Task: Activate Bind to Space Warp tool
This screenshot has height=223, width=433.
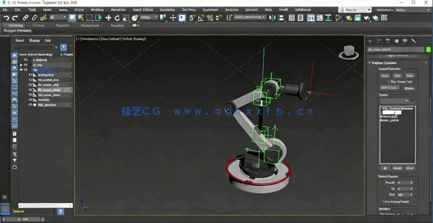Action: (x=43, y=18)
